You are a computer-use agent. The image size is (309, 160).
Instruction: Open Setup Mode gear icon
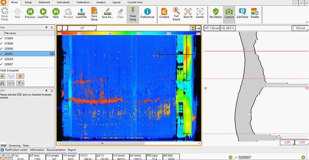5,11
